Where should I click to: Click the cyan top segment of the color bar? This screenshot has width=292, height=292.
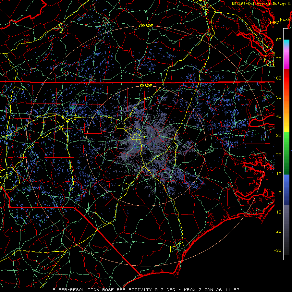pos(286,43)
